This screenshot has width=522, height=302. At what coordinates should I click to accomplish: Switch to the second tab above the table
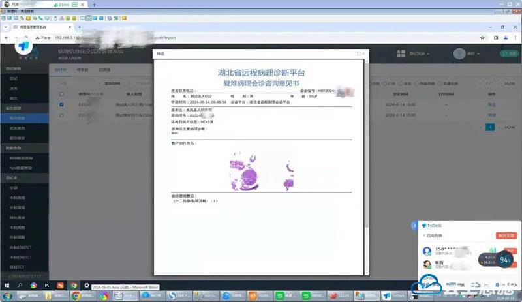click(x=82, y=68)
